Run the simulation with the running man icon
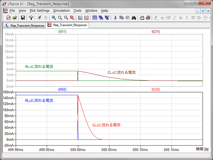 point(38,17)
